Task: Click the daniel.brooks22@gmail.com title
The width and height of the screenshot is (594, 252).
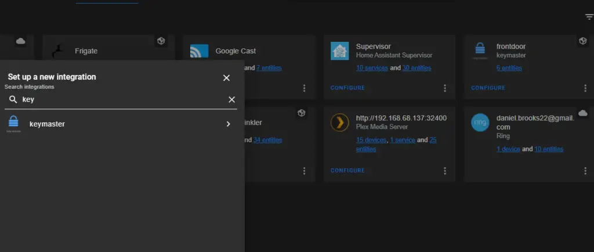Action: click(x=535, y=123)
